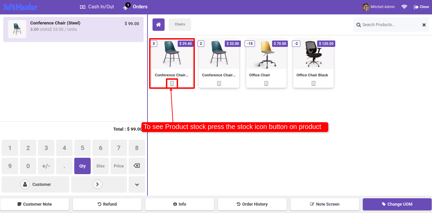The image size is (432, 213).
Task: Tap numpad key 5
Action: pos(82,148)
